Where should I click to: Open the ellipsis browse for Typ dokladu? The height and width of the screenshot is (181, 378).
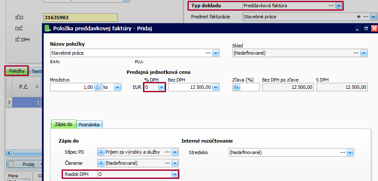point(331,6)
